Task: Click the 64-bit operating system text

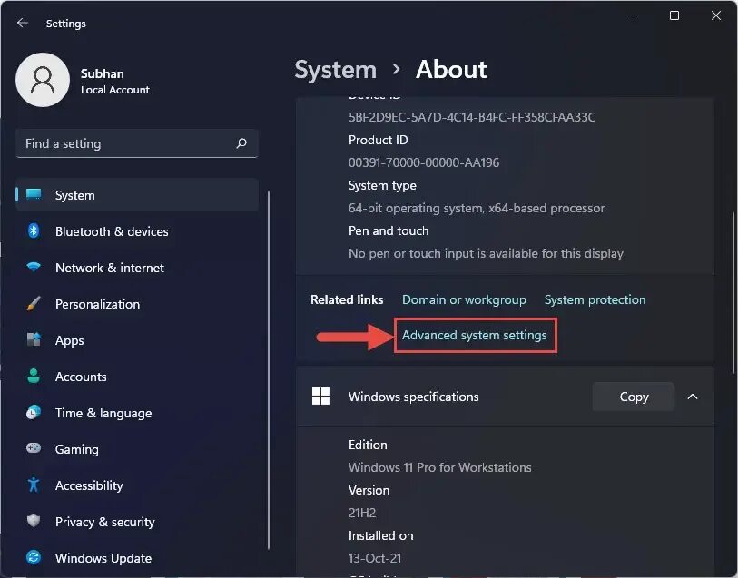Action: click(477, 208)
